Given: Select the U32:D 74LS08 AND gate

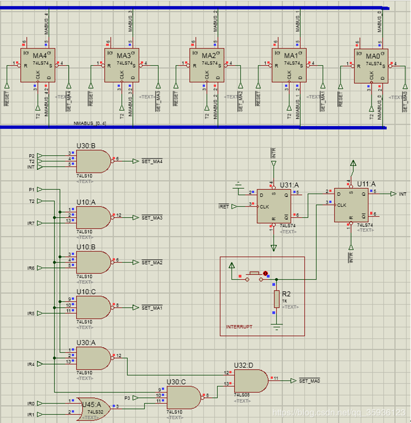Looking at the screenshot, I should click(x=250, y=380).
